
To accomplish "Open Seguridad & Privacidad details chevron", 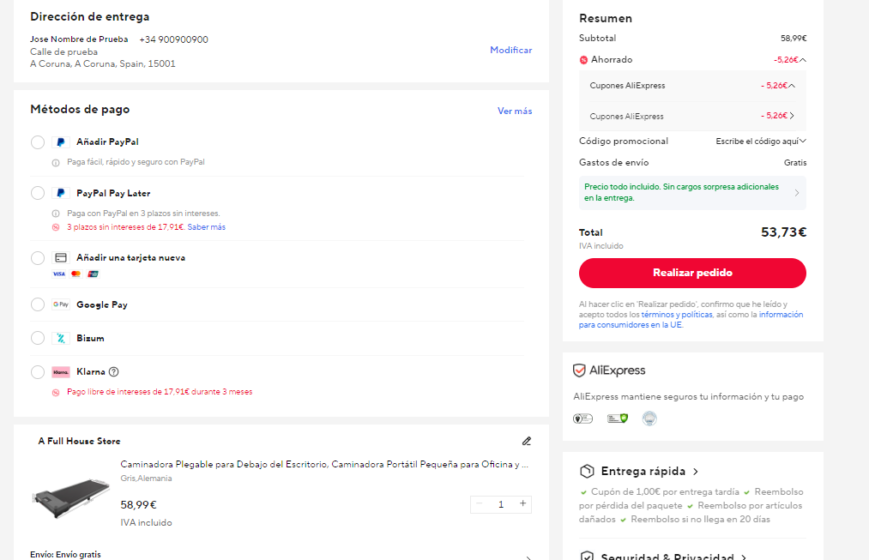I will (744, 556).
